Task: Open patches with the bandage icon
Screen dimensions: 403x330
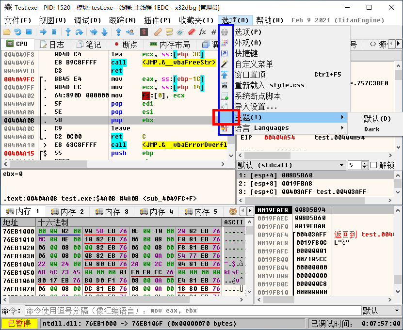Action: [x=158, y=32]
